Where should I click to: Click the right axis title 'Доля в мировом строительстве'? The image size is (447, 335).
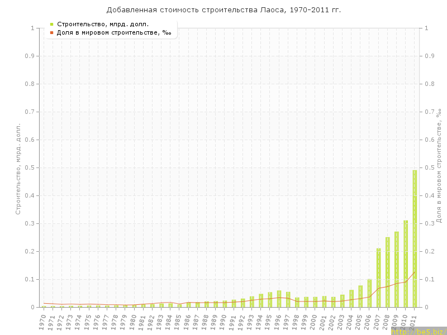(x=439, y=166)
